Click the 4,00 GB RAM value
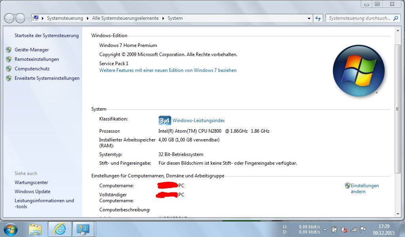The image size is (405, 237). click(x=189, y=140)
